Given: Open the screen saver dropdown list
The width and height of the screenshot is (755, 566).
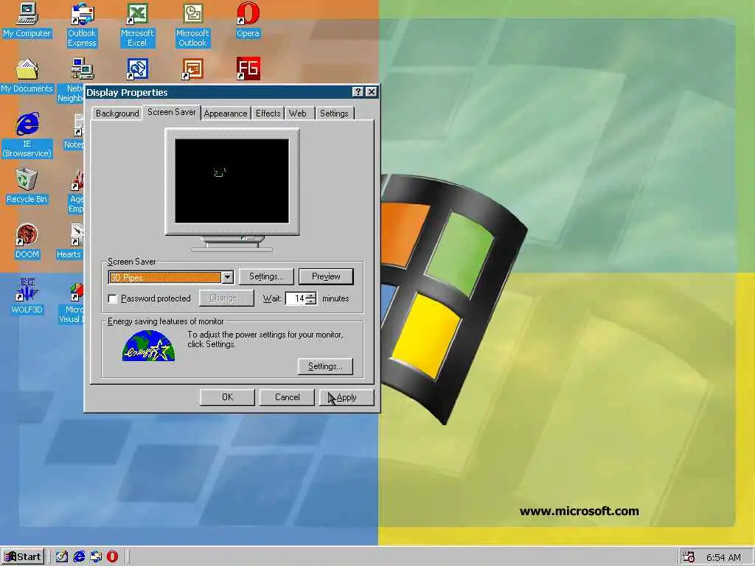Looking at the screenshot, I should (228, 277).
